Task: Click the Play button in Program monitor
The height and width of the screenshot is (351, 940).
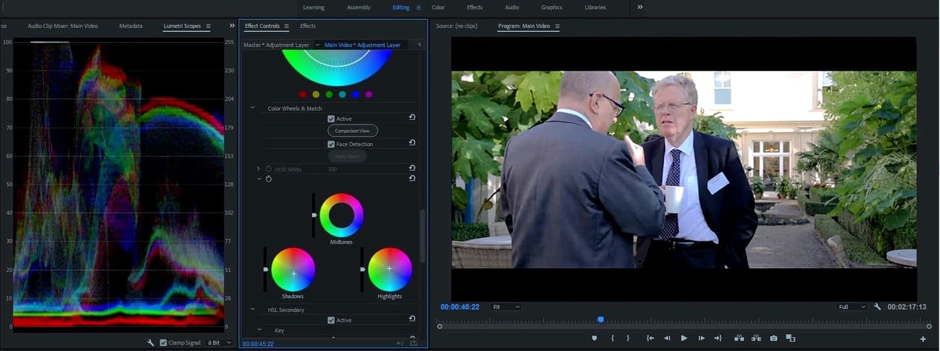Action: pyautogui.click(x=684, y=338)
